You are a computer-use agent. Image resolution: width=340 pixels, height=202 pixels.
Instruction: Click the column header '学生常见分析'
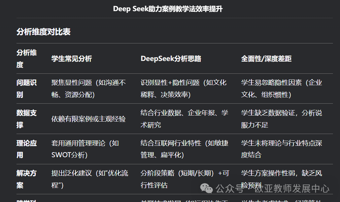[x=72, y=59]
